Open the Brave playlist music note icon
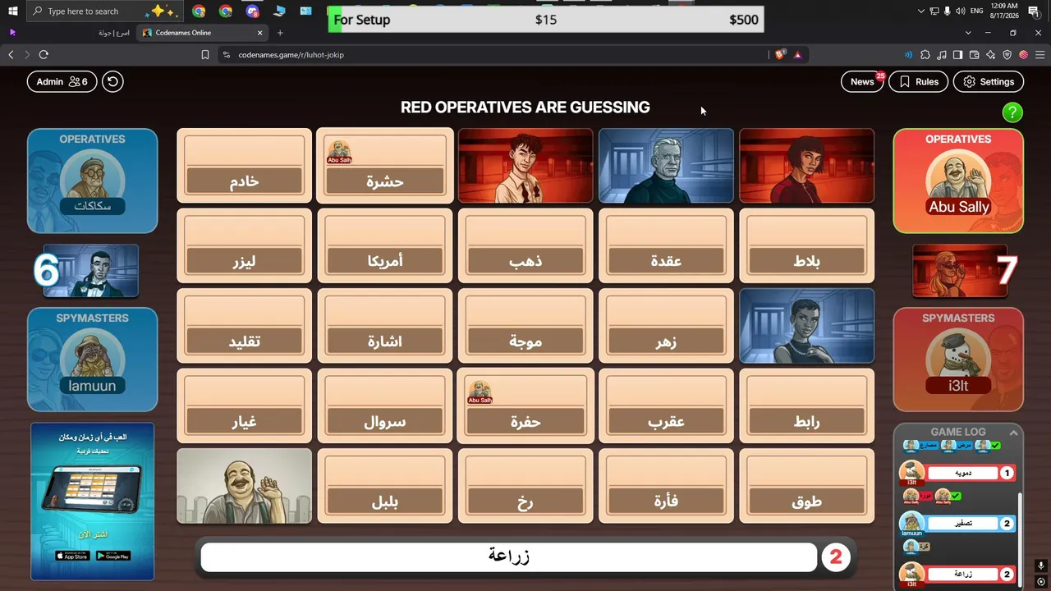1051x591 pixels. coord(942,55)
